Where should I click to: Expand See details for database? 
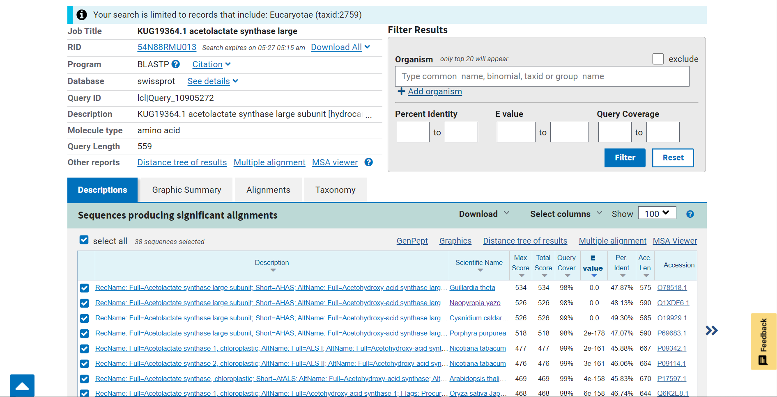pyautogui.click(x=213, y=81)
